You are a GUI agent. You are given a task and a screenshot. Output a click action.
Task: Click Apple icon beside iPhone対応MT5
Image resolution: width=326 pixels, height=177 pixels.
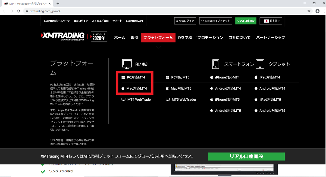click(x=212, y=100)
